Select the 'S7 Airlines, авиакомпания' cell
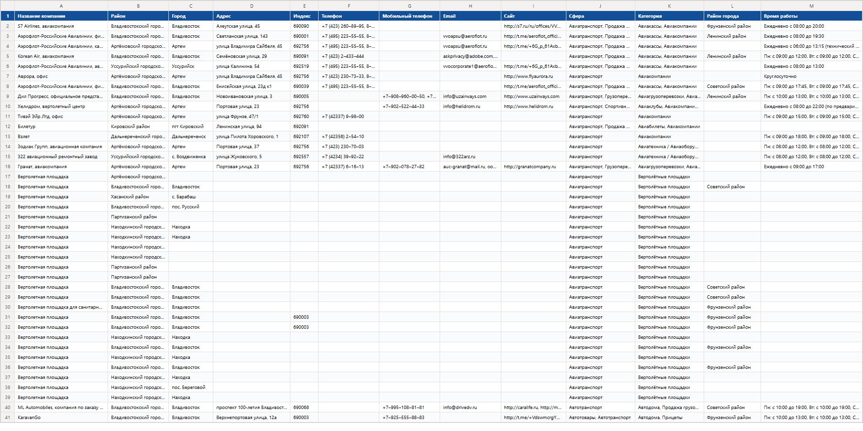 61,26
